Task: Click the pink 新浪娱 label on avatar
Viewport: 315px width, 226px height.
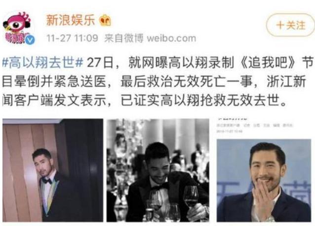Action: click(x=14, y=38)
